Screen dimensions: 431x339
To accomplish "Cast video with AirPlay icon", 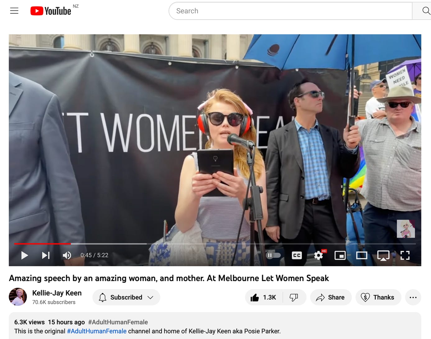I will (x=383, y=255).
